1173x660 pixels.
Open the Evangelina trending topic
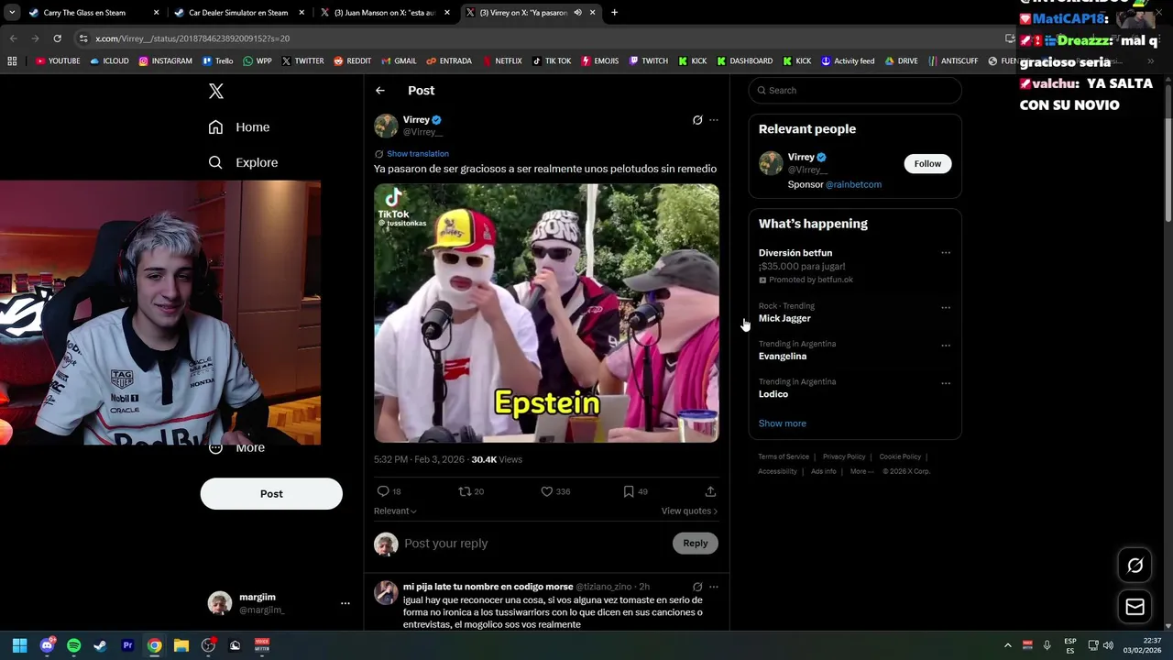coord(783,356)
